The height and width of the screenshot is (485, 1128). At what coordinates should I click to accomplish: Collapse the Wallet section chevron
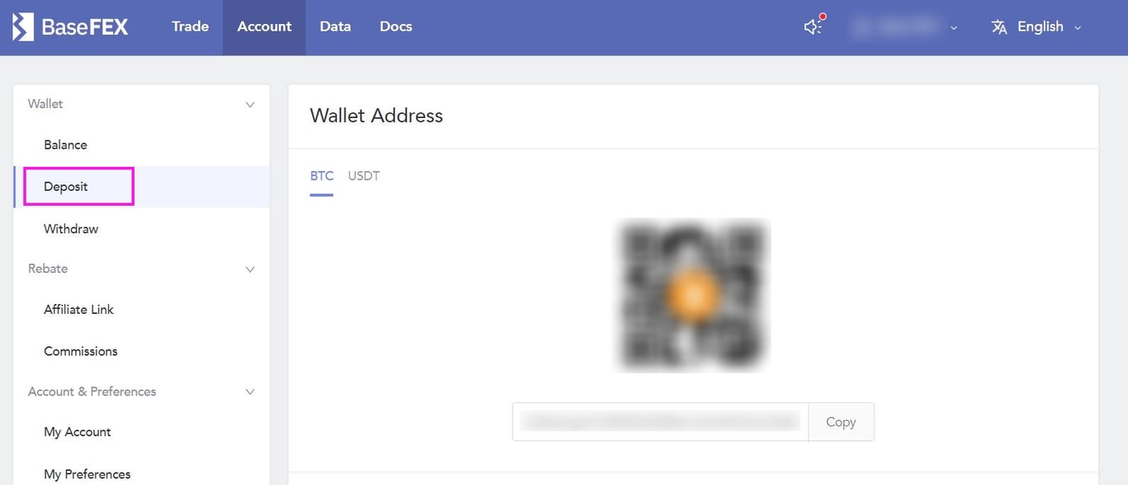click(x=250, y=105)
